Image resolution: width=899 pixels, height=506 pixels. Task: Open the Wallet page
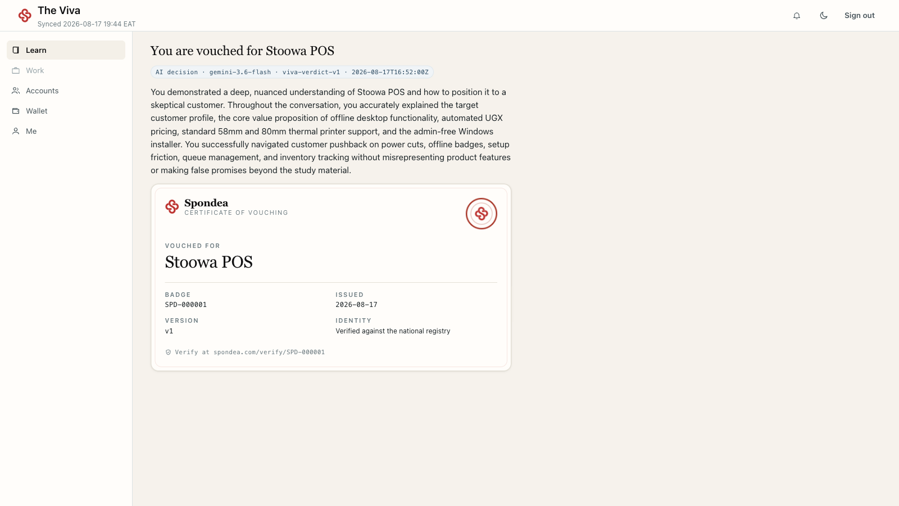[x=66, y=111]
